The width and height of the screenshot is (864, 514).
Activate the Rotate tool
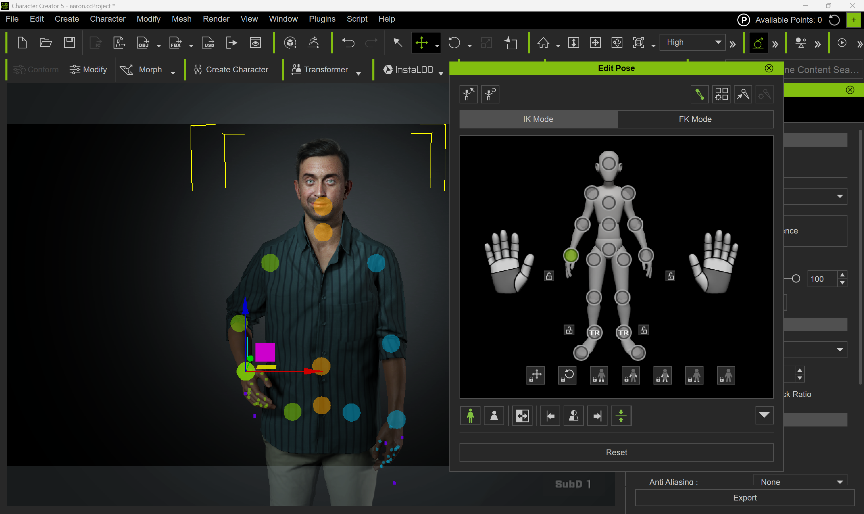(x=454, y=43)
